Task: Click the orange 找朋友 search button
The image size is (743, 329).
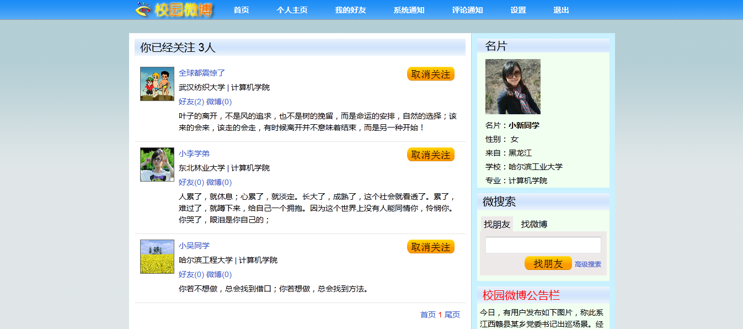Action: point(548,263)
